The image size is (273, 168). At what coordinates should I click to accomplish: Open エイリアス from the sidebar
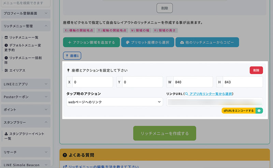17,70
